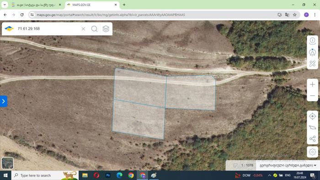Open the coordinate system dropdown at bottom right
Screen dimensions: 320x180
[x=288, y=165]
